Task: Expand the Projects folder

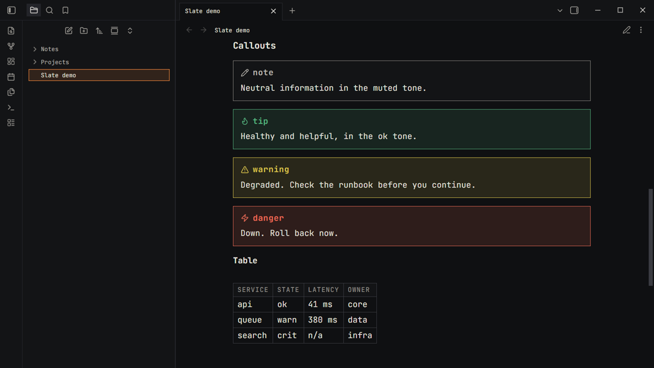Action: coord(99,62)
